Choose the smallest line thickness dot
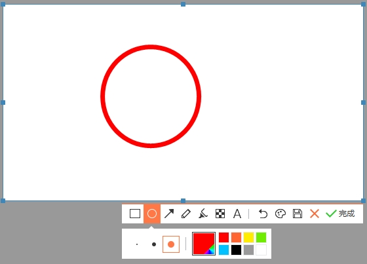Viewport: 367px width, 264px height. [137, 244]
